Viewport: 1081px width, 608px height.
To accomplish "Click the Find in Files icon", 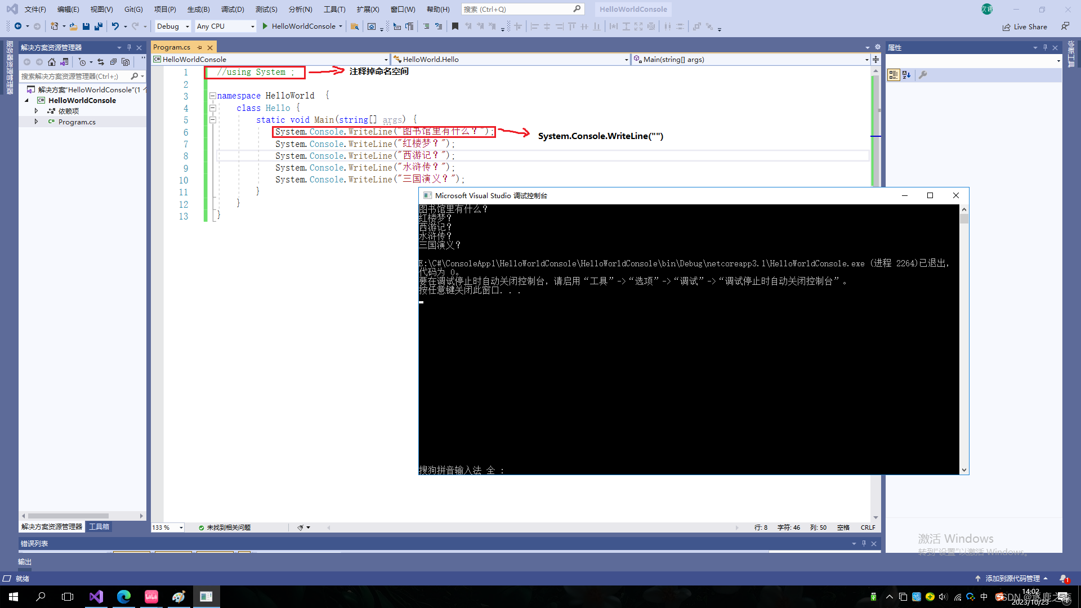I will coord(355,26).
